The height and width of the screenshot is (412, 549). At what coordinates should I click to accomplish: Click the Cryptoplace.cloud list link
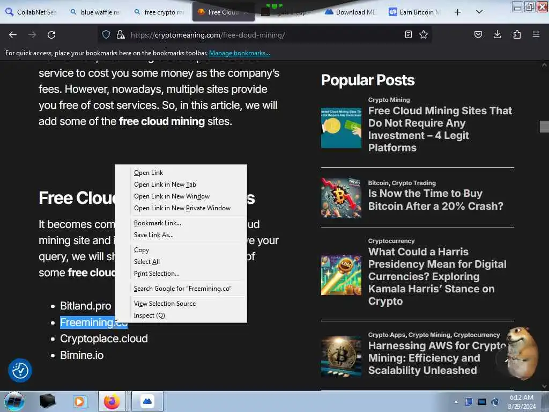pos(104,339)
